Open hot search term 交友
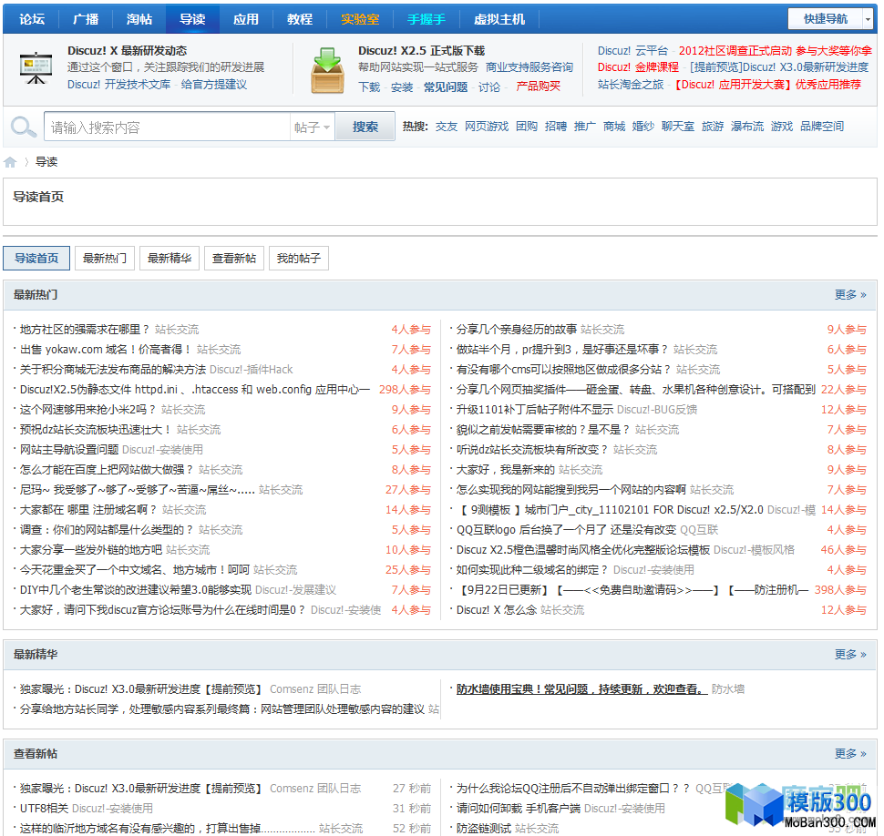 [447, 127]
